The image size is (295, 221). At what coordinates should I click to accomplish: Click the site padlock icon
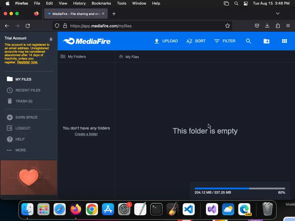point(65,26)
